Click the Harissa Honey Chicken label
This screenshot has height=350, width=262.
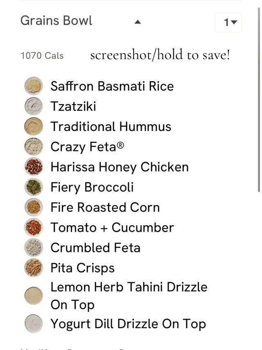120,167
